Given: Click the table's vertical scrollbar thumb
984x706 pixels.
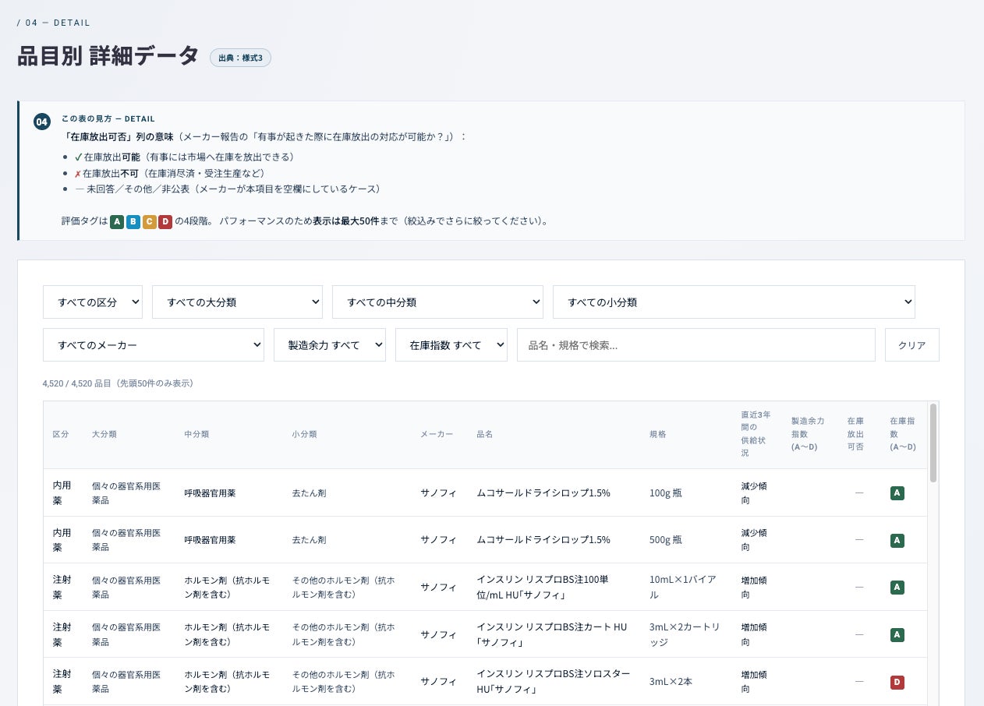Looking at the screenshot, I should coord(933,443).
